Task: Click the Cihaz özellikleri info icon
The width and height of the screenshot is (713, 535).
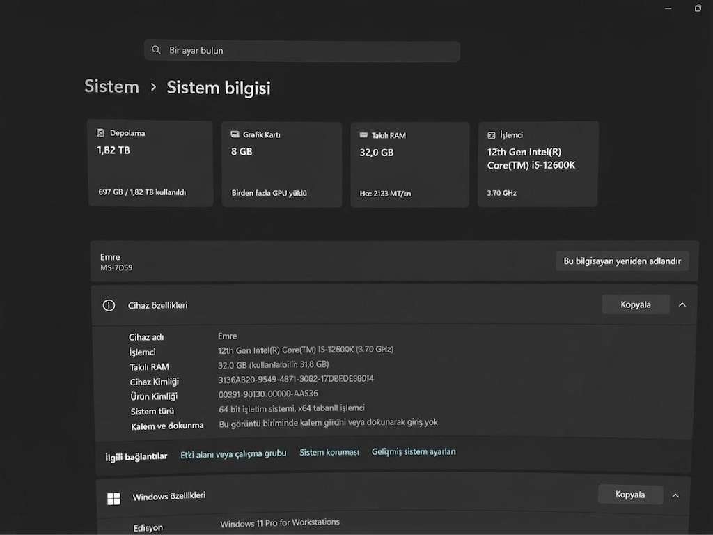Action: (109, 305)
